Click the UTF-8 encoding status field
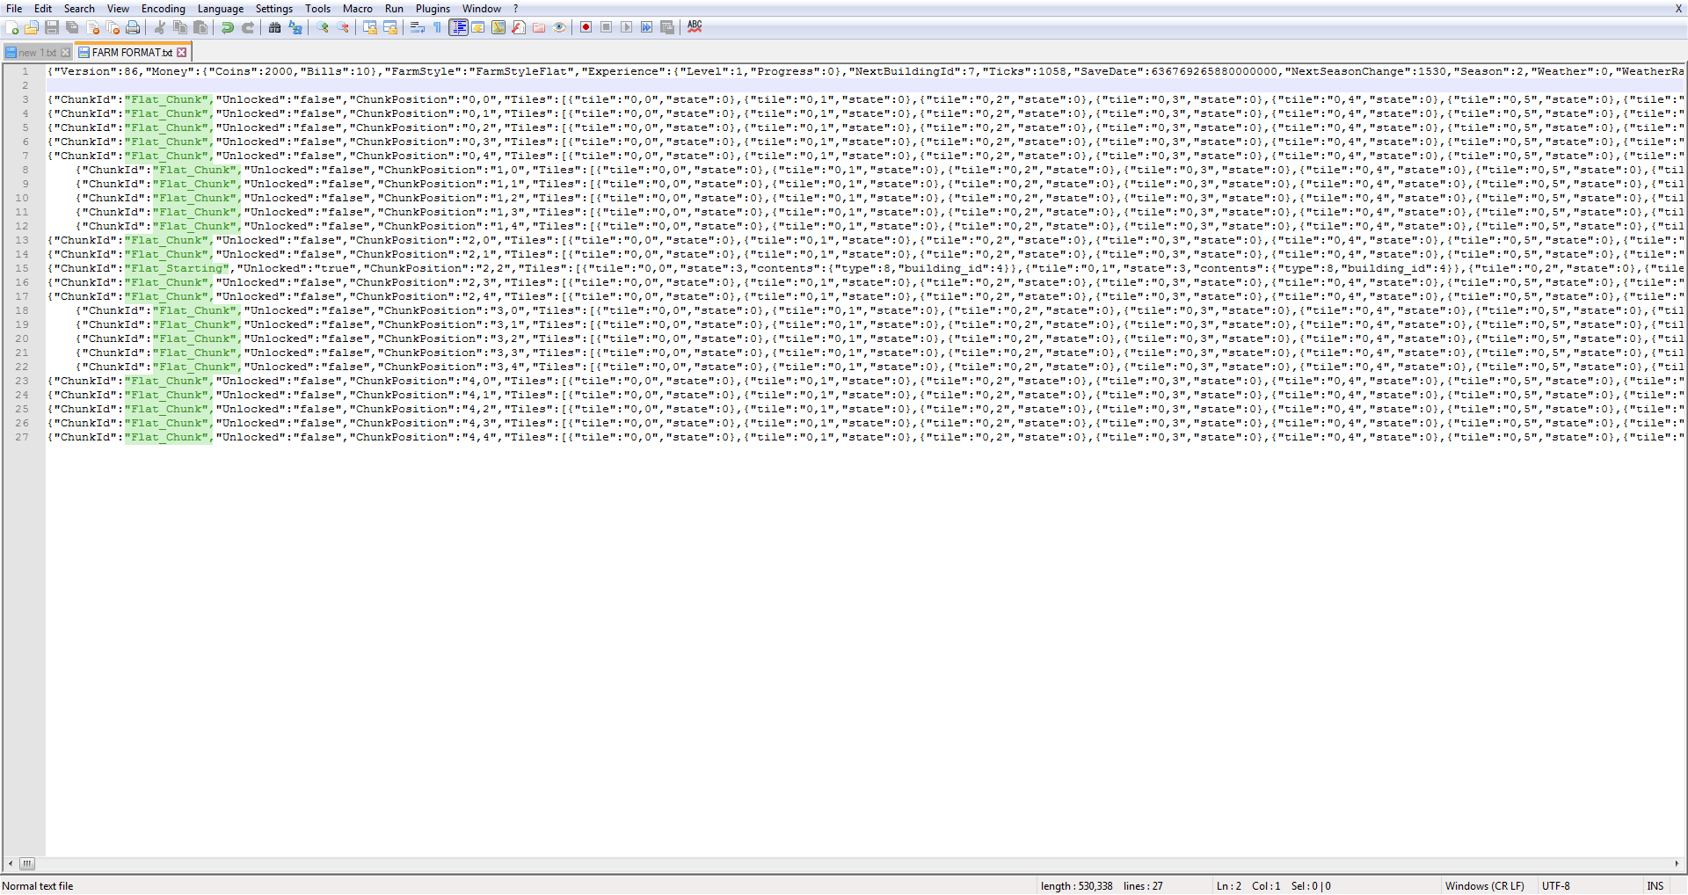Image resolution: width=1688 pixels, height=895 pixels. (x=1556, y=886)
